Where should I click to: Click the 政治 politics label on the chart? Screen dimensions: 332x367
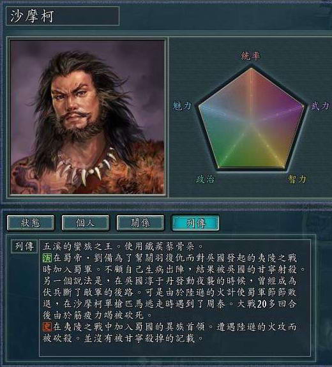205,179
